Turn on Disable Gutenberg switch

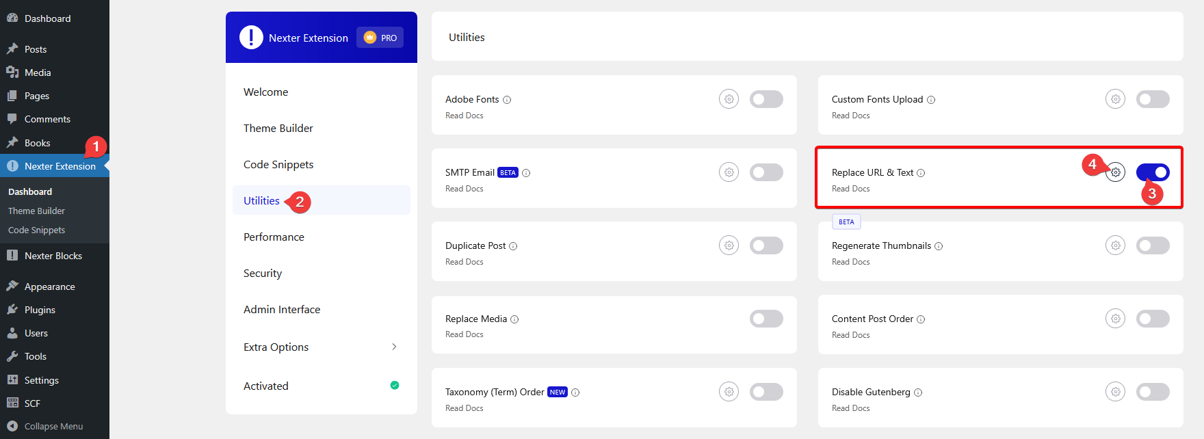click(x=1153, y=392)
